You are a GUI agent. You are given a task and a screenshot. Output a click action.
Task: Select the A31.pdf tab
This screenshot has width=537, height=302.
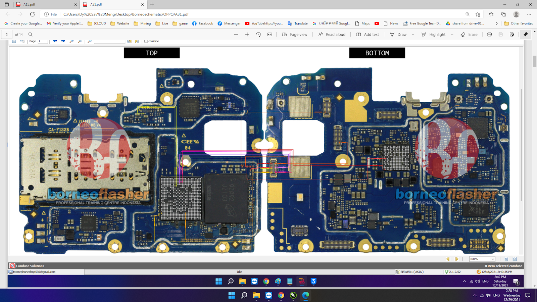pos(113,4)
